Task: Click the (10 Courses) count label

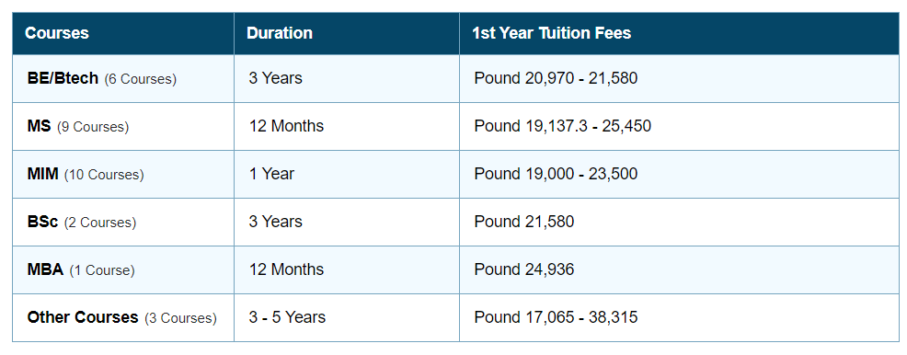Action: click(104, 175)
